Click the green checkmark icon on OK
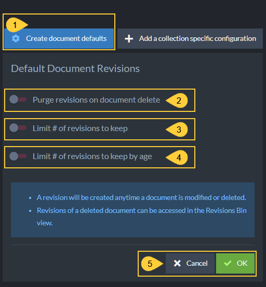The width and height of the screenshot is (266, 287). point(228,263)
